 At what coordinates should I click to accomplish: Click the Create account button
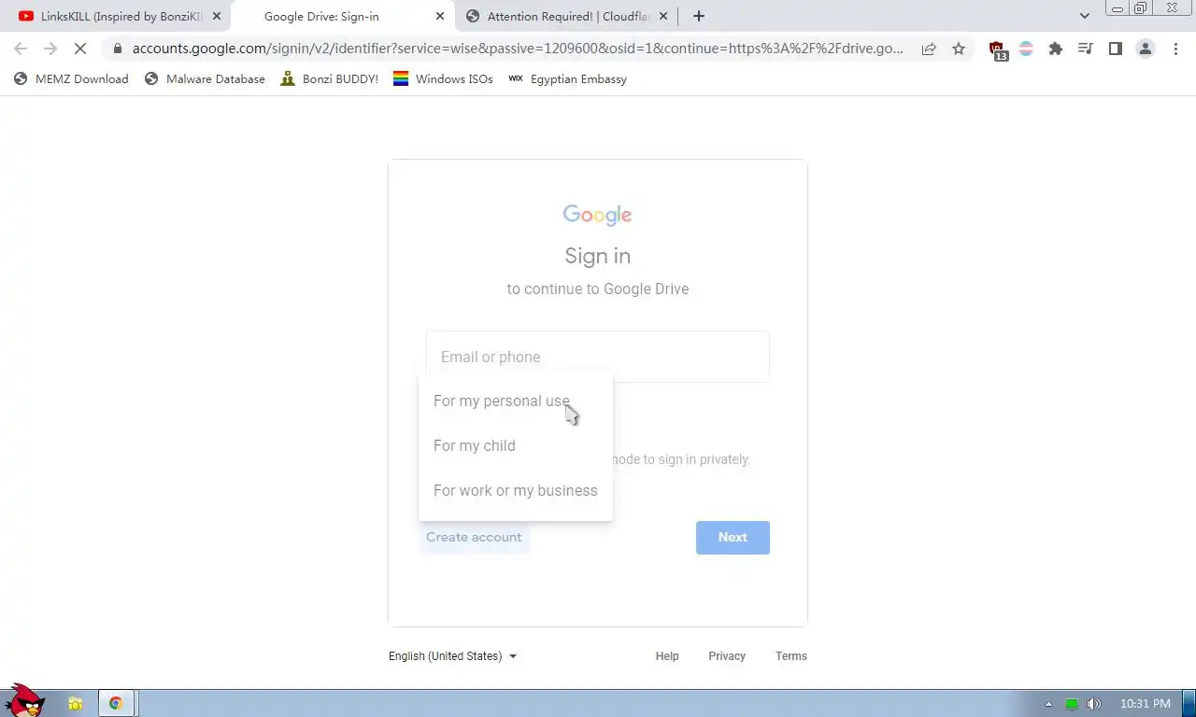(x=474, y=537)
